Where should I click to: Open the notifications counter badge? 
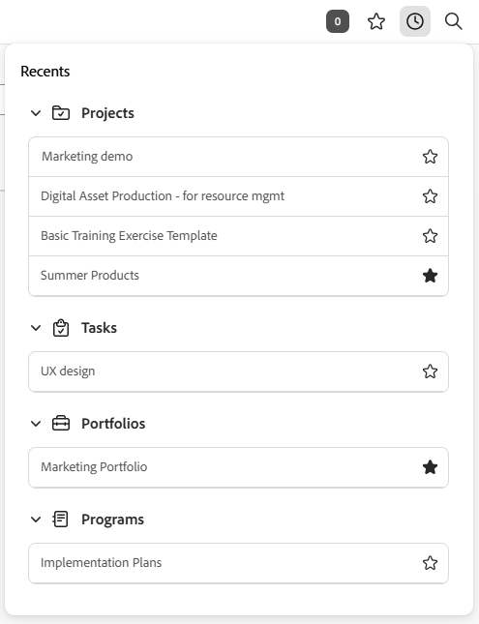338,21
